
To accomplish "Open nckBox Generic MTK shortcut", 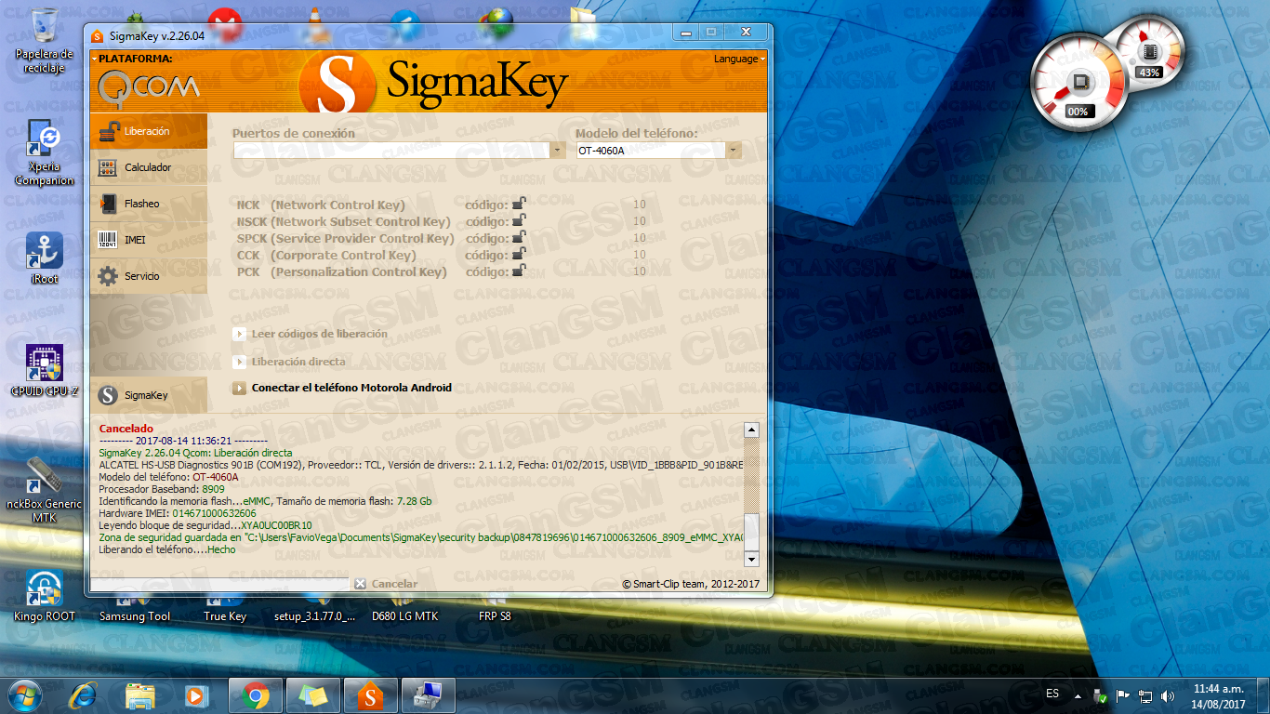I will coord(45,490).
